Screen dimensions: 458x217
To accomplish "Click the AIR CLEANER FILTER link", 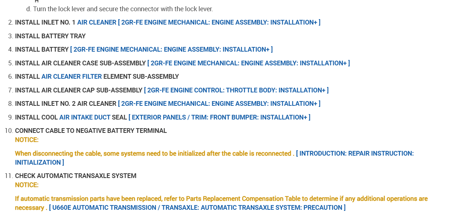I will 72,77.
